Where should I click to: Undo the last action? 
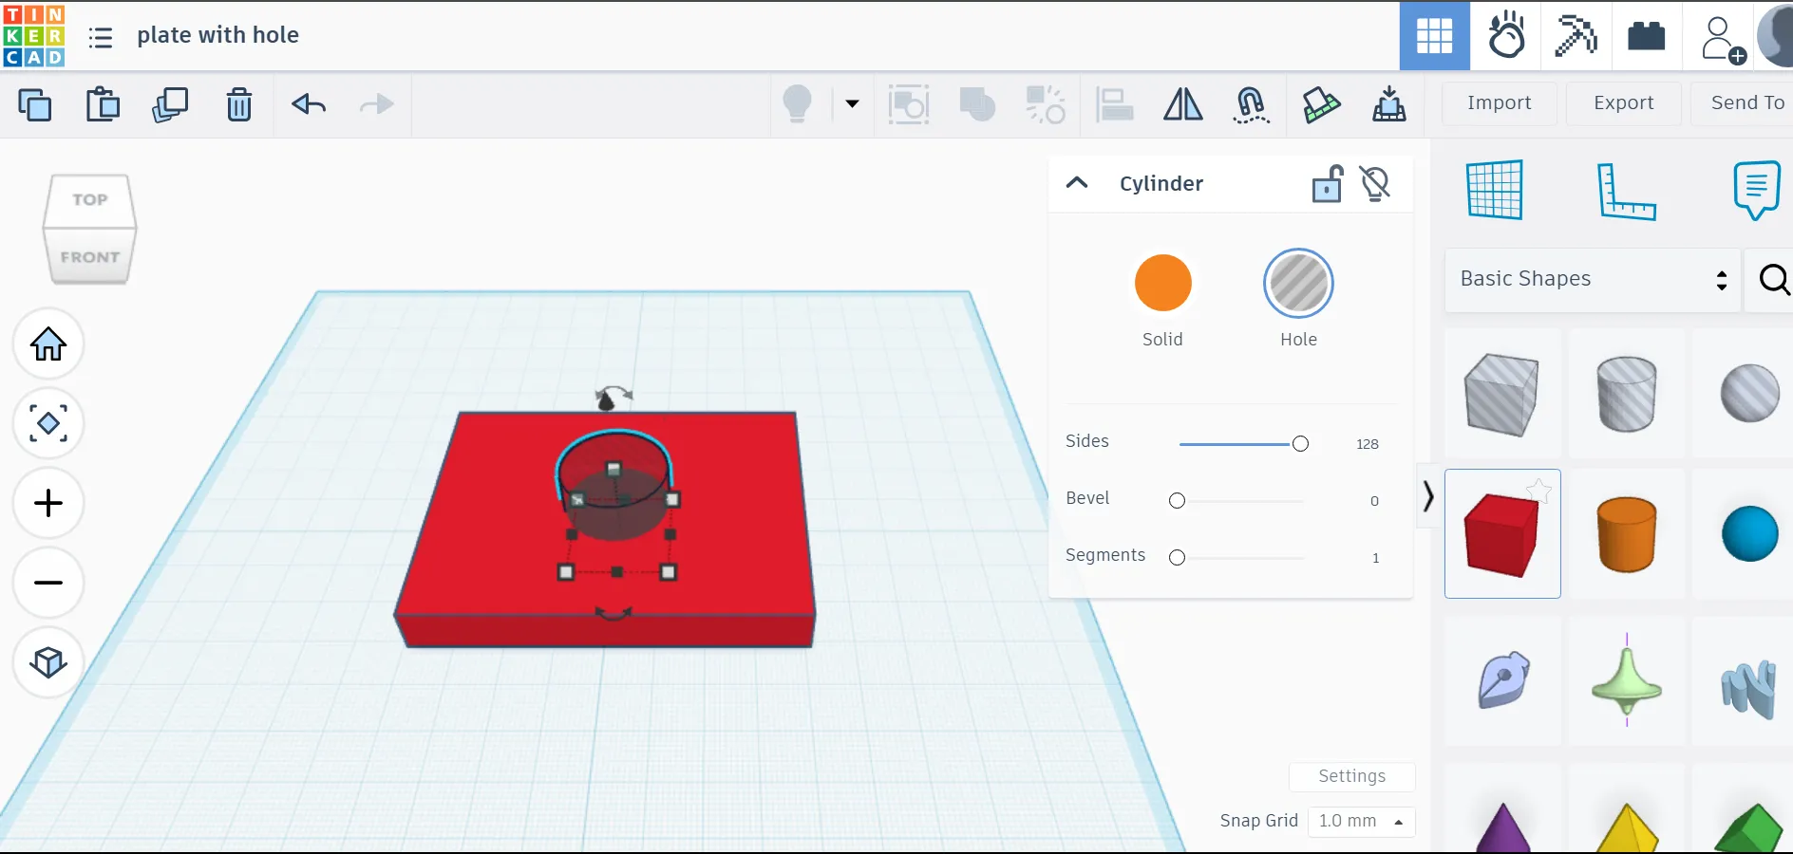pyautogui.click(x=309, y=104)
